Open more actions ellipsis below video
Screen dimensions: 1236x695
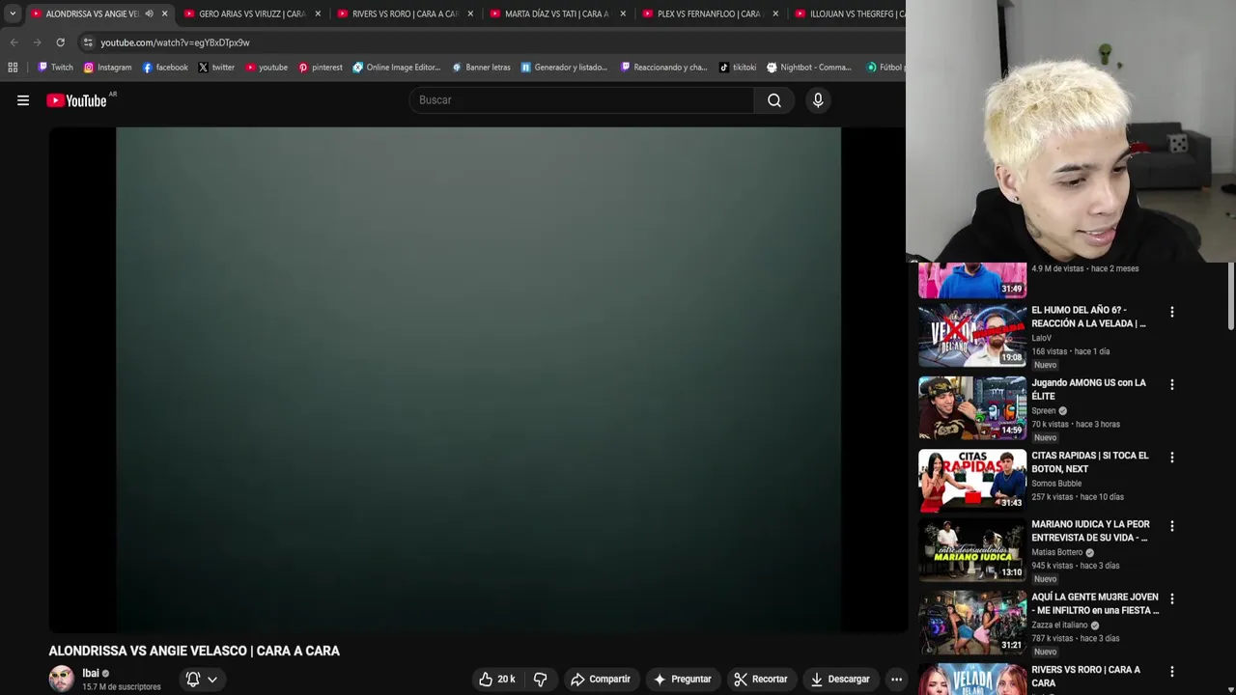pos(896,680)
